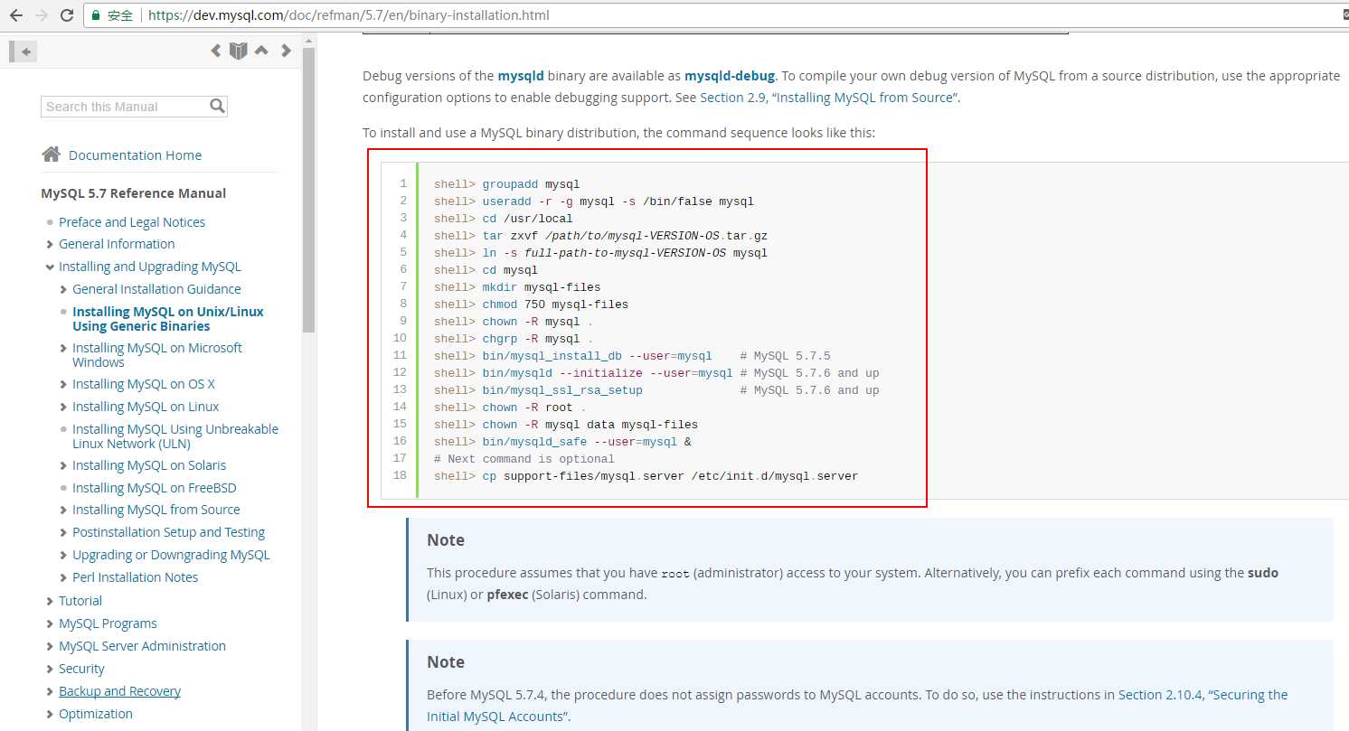This screenshot has width=1349, height=731.
Task: Open the General Information link text
Action: click(x=117, y=244)
